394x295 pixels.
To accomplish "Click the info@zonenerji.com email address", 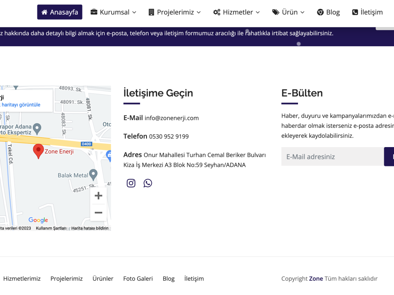I will click(x=172, y=118).
